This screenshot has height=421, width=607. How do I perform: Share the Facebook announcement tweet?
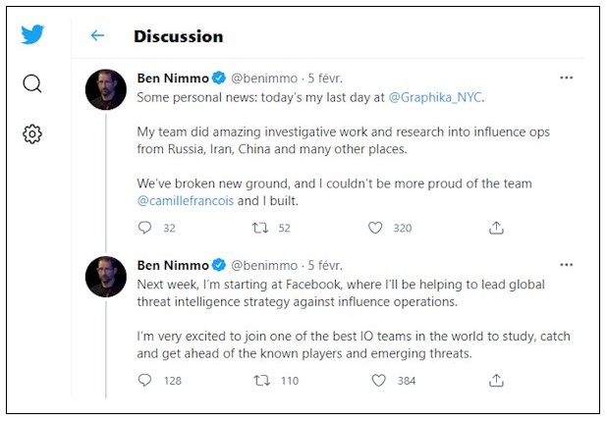(x=496, y=381)
